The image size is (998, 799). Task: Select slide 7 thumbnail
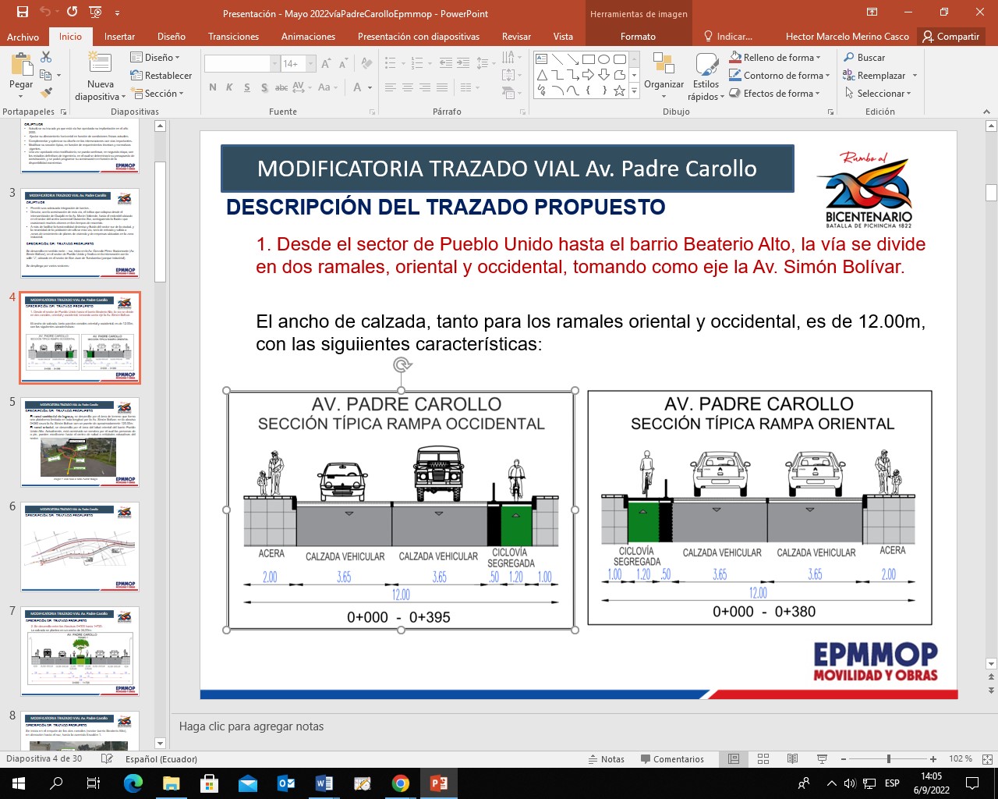pyautogui.click(x=80, y=652)
